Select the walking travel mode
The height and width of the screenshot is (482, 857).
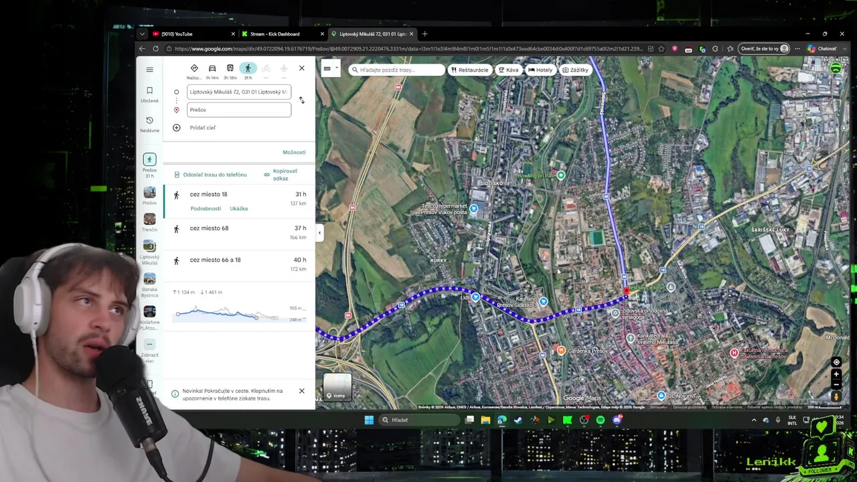248,68
